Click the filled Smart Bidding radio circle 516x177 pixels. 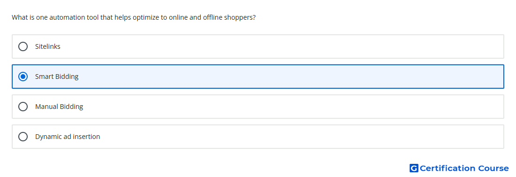point(23,77)
